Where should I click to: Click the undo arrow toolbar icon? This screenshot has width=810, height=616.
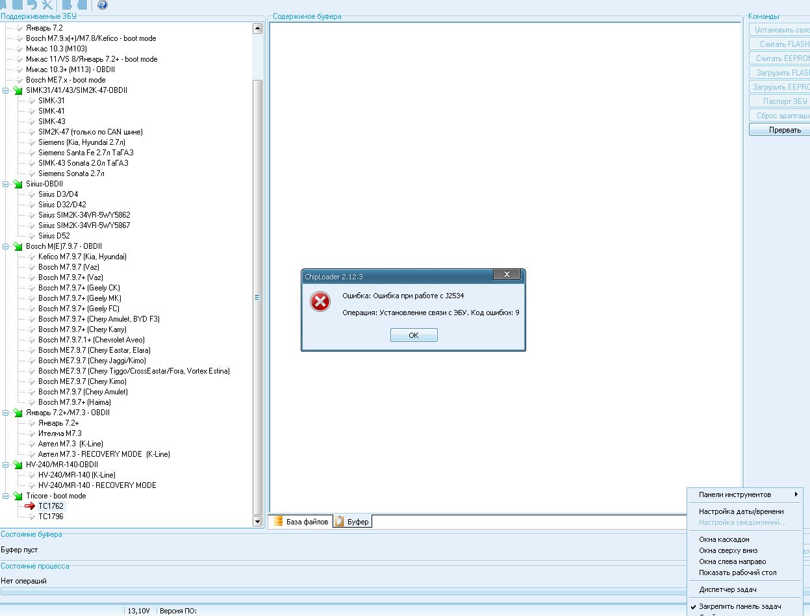[32, 5]
